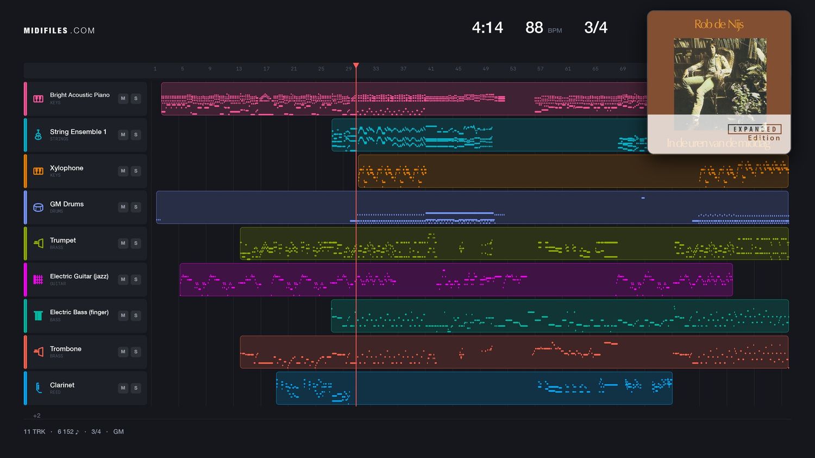Image resolution: width=815 pixels, height=458 pixels.
Task: Mute the String Ensemble 1 track
Action: 123,135
